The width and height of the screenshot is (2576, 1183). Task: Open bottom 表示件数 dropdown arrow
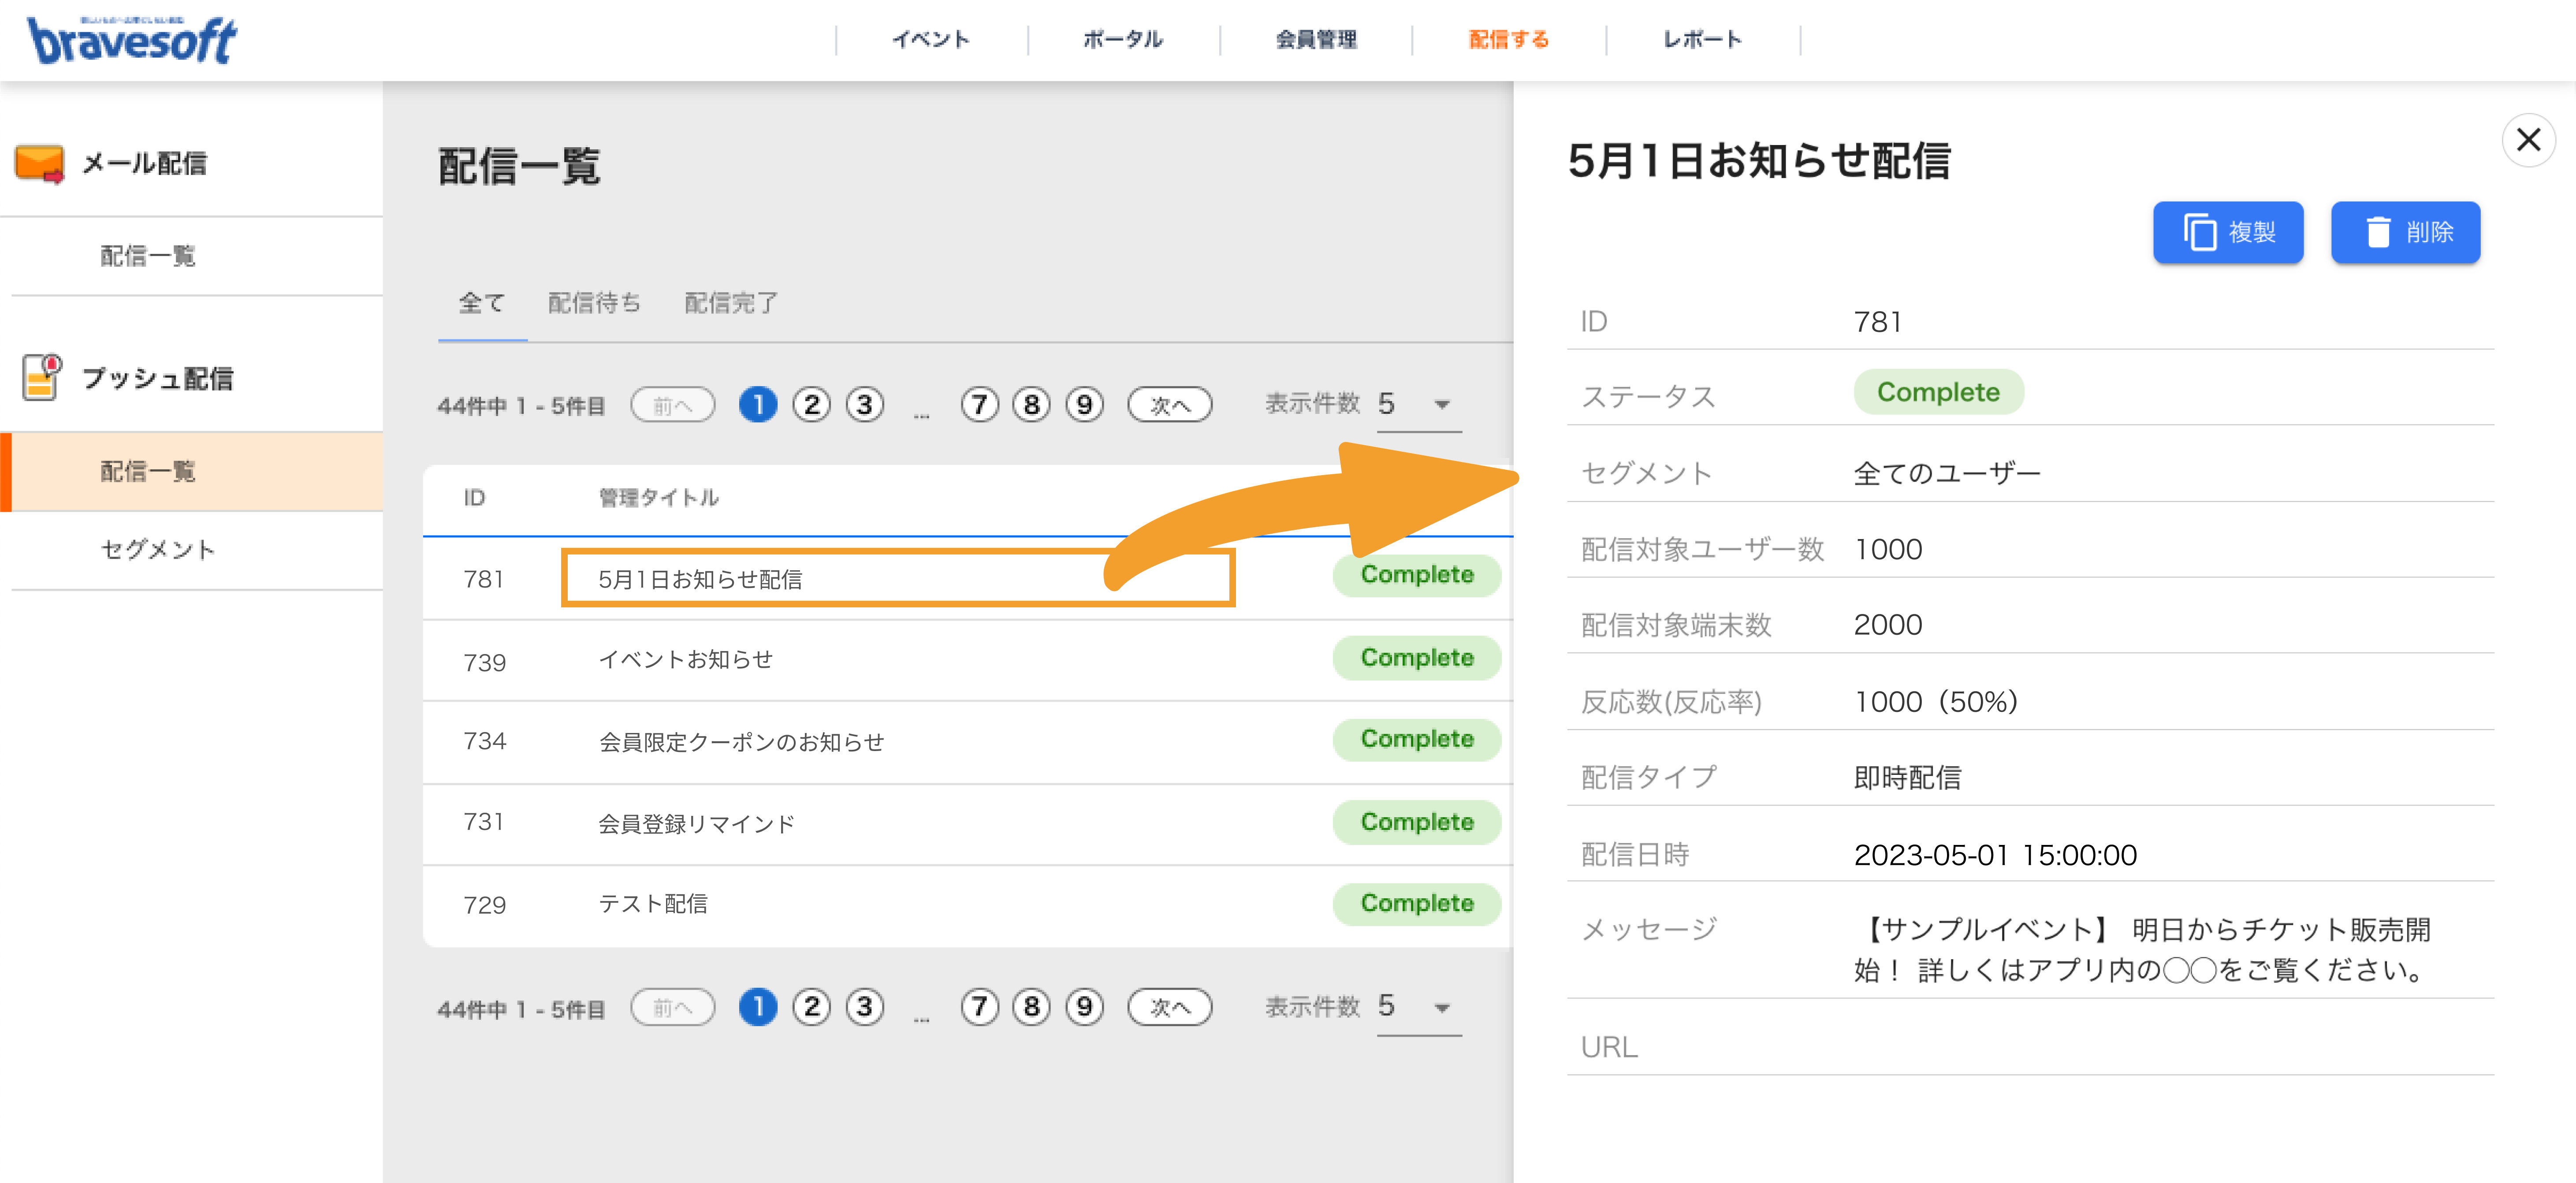(x=1441, y=1007)
